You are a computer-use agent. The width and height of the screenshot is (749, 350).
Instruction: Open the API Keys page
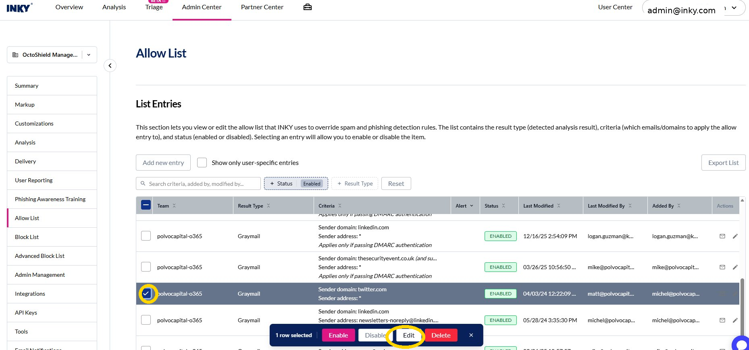click(52, 313)
